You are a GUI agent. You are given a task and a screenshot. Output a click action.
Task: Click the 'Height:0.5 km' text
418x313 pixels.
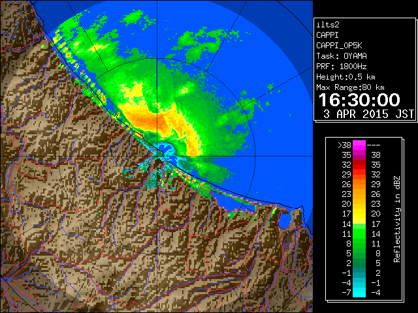tap(346, 77)
